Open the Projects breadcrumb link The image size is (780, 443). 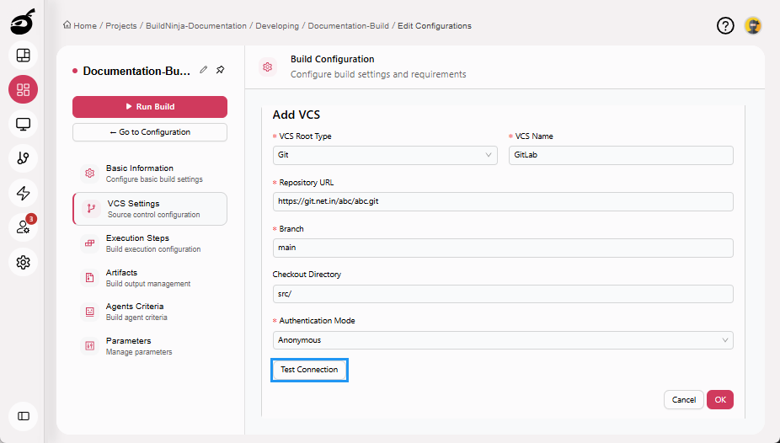[121, 26]
